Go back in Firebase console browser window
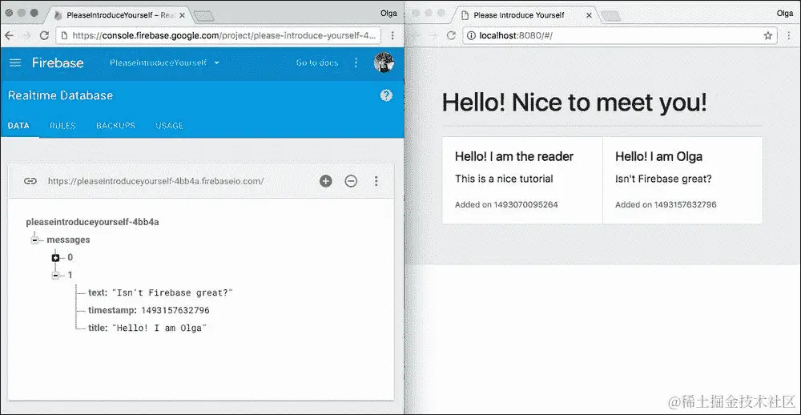 coord(10,35)
